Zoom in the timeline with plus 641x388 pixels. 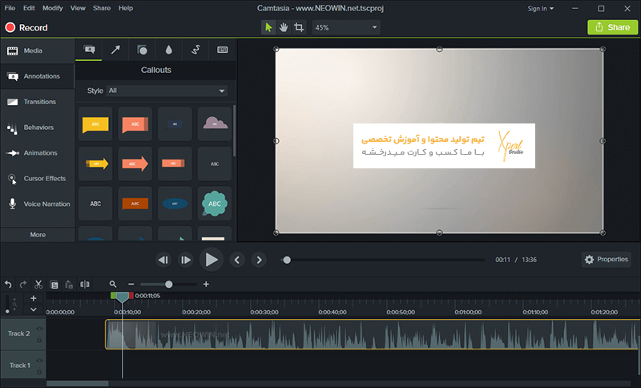click(x=206, y=284)
